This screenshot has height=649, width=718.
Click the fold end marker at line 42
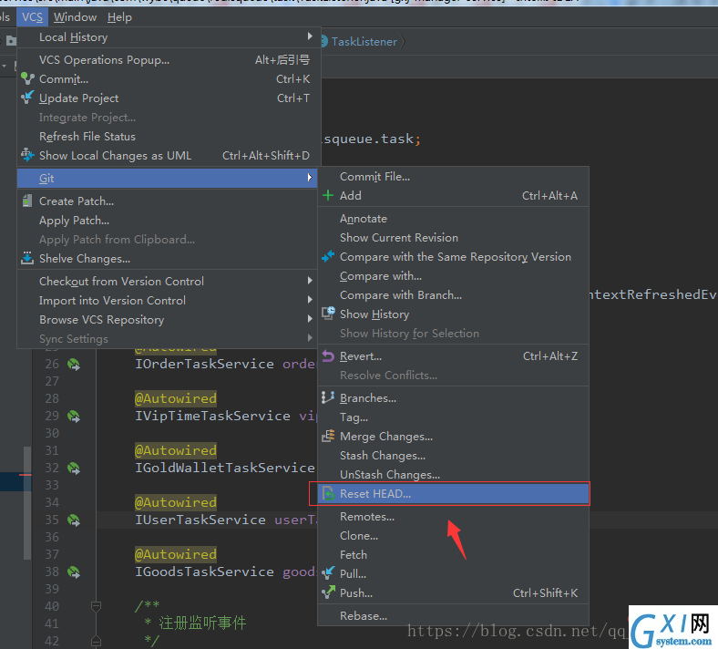pyautogui.click(x=96, y=640)
